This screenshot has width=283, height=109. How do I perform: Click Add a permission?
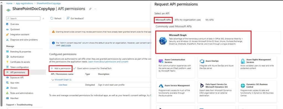click(61, 68)
